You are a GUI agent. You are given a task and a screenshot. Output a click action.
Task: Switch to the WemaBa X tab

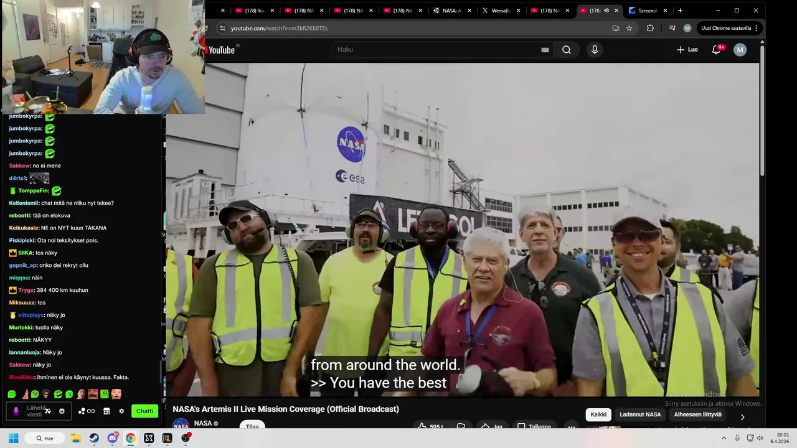pyautogui.click(x=501, y=11)
